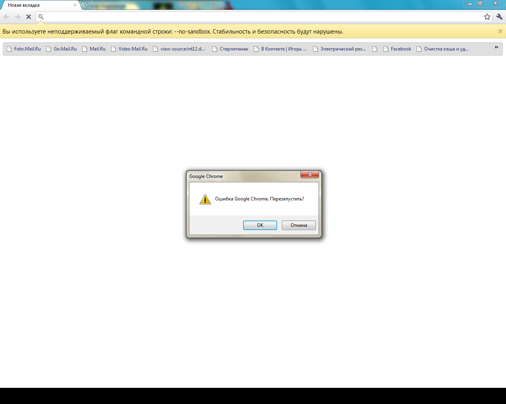The height and width of the screenshot is (404, 506).
Task: Click the no-sandbox warning message text
Action: 173,32
